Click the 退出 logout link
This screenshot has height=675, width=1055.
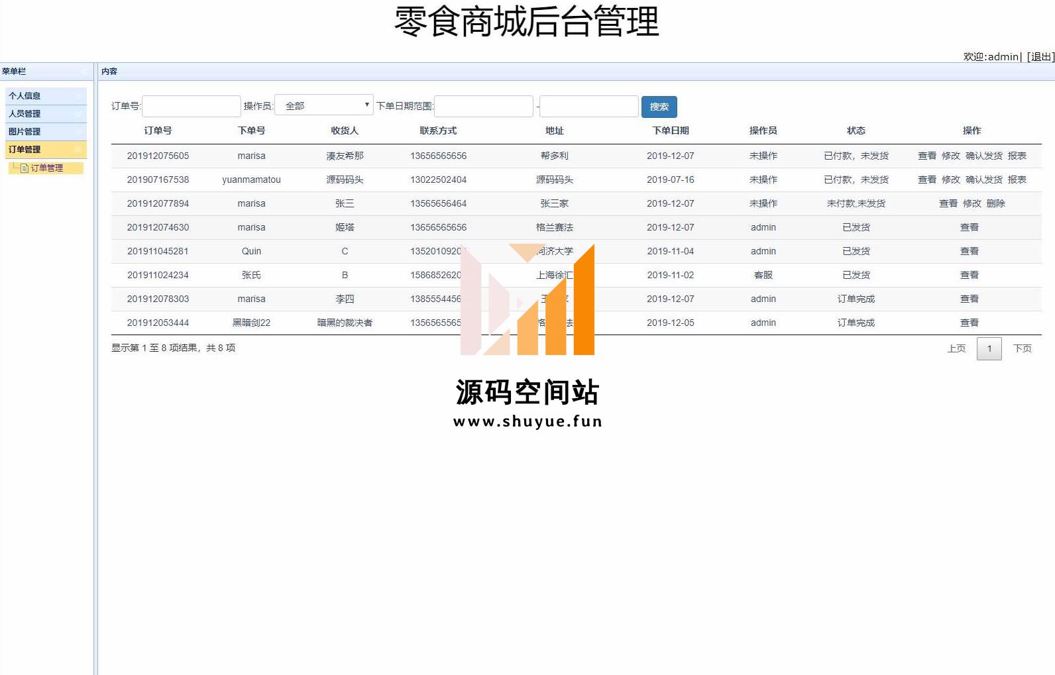coord(1040,57)
